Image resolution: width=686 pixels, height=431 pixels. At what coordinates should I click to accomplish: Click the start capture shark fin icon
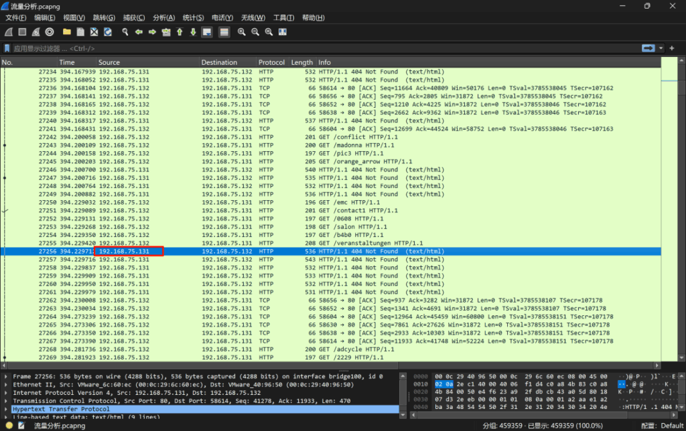click(x=9, y=32)
